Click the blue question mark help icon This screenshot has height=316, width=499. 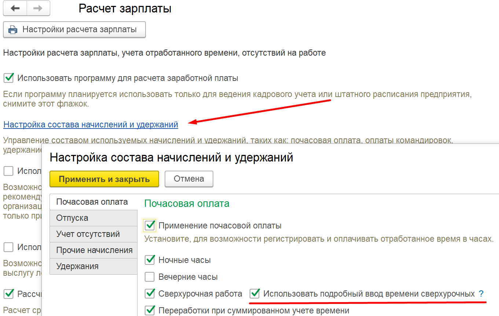[481, 294]
